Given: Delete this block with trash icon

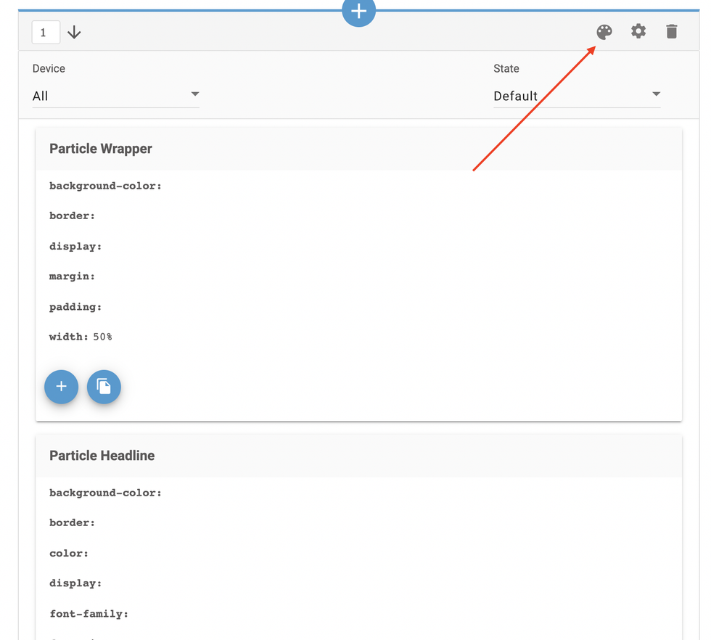Looking at the screenshot, I should point(671,31).
